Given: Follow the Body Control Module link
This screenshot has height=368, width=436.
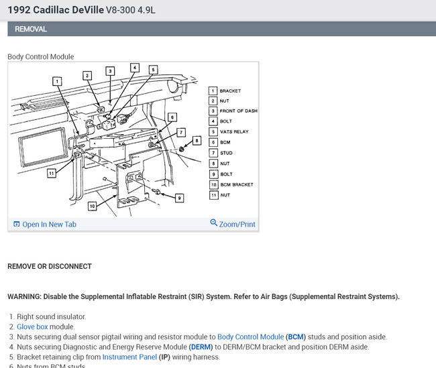Looking at the screenshot, I should pyautogui.click(x=250, y=337).
